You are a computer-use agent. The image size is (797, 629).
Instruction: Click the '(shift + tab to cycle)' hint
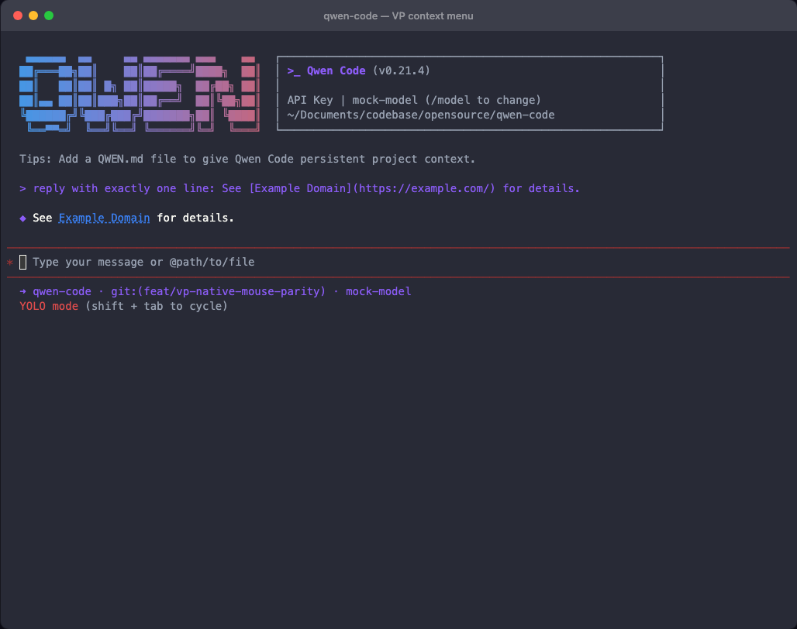pos(157,306)
